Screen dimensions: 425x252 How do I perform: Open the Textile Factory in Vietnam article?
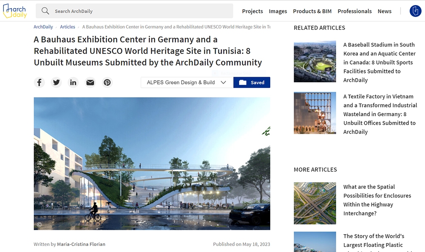click(x=380, y=114)
